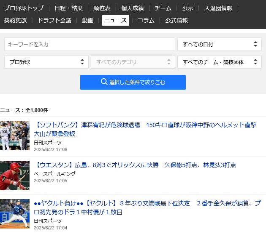The width and height of the screenshot is (266, 234).
Task: Open 動画 videos section
Action: point(88,20)
